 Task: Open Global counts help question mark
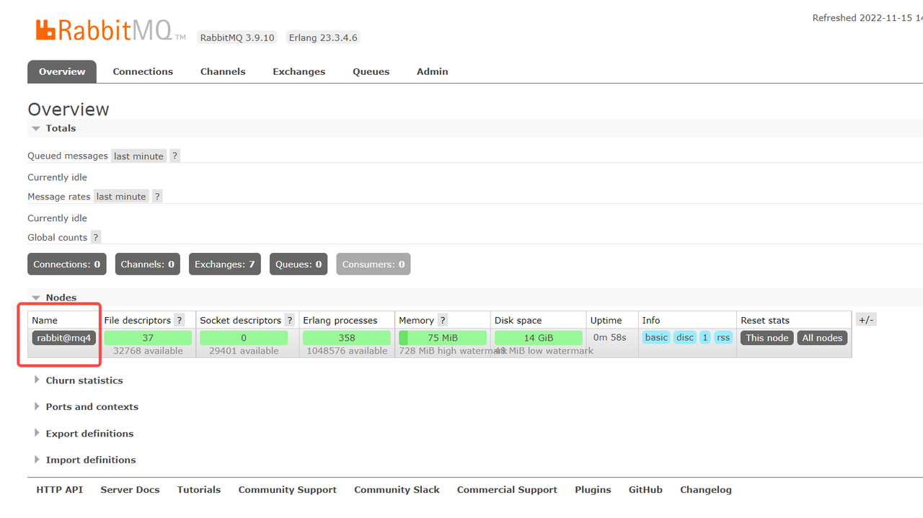pos(95,238)
